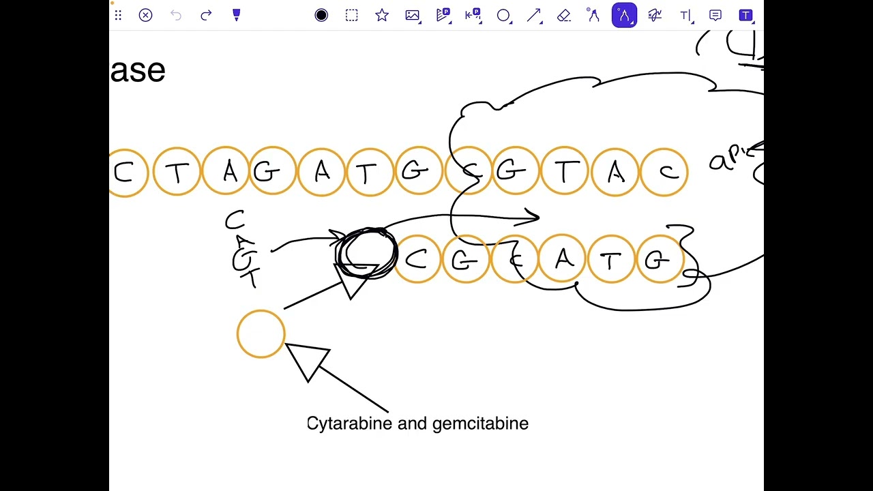Close the annotation toolbar with X

pos(145,15)
